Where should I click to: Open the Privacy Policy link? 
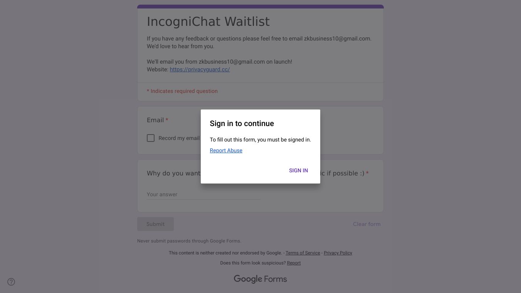tap(338, 253)
